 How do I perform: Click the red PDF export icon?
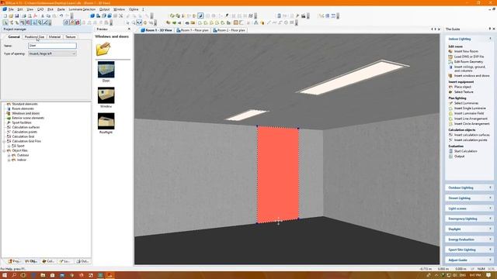tap(36, 15)
